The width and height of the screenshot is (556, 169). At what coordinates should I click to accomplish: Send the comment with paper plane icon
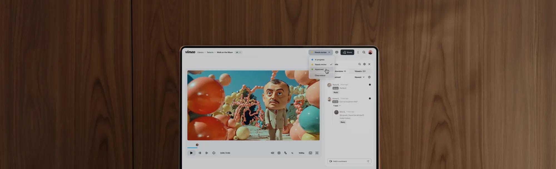368,161
